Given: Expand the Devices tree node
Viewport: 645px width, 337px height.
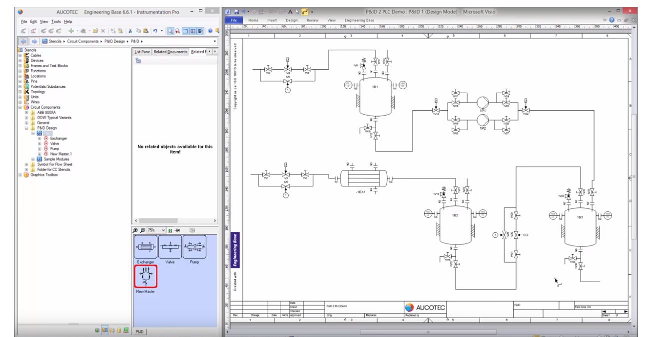Looking at the screenshot, I should (x=20, y=60).
